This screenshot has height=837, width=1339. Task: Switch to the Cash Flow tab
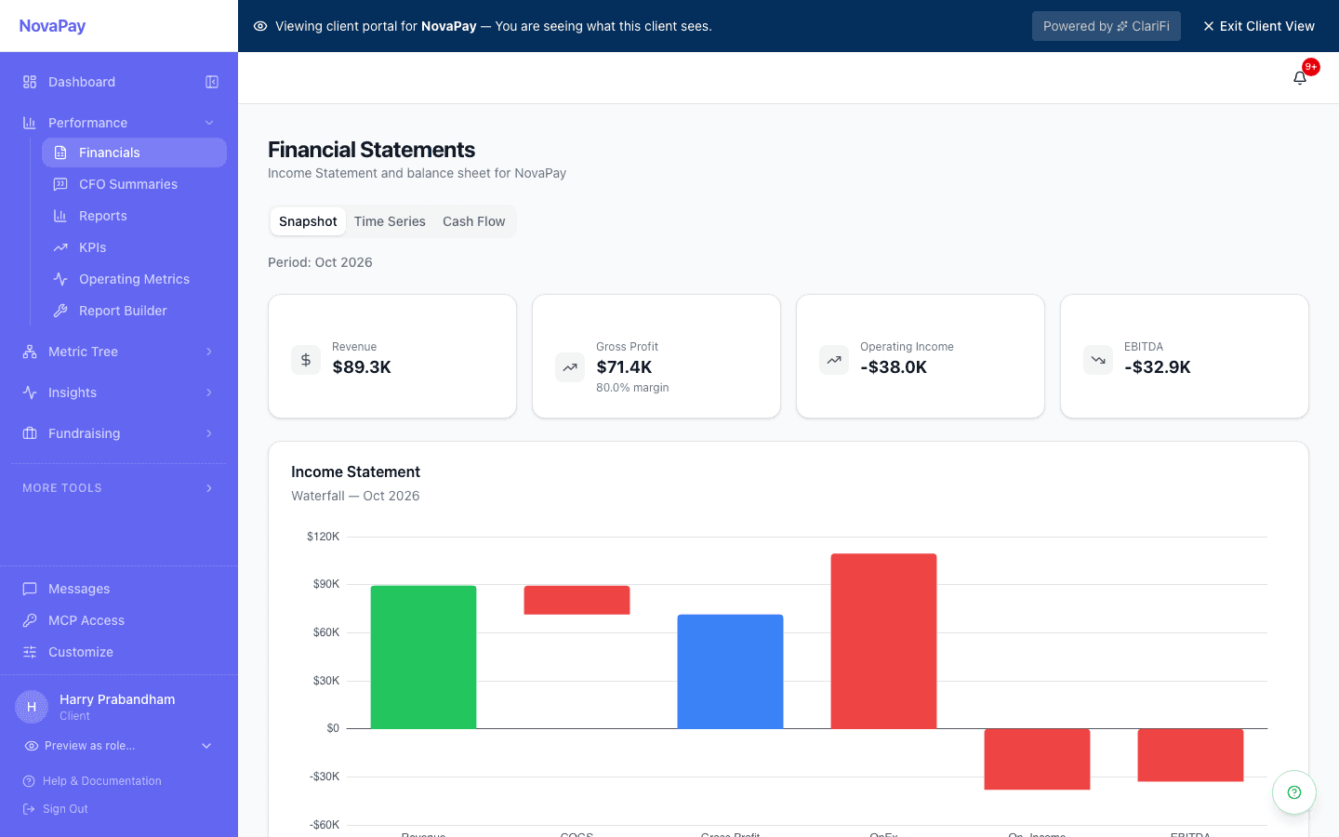474,221
